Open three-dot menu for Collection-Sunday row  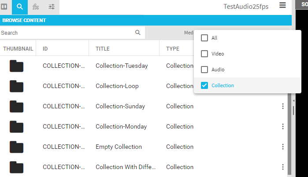283,106
